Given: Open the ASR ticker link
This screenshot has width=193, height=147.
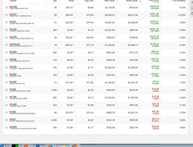Looking at the screenshot, I should click(14, 104).
